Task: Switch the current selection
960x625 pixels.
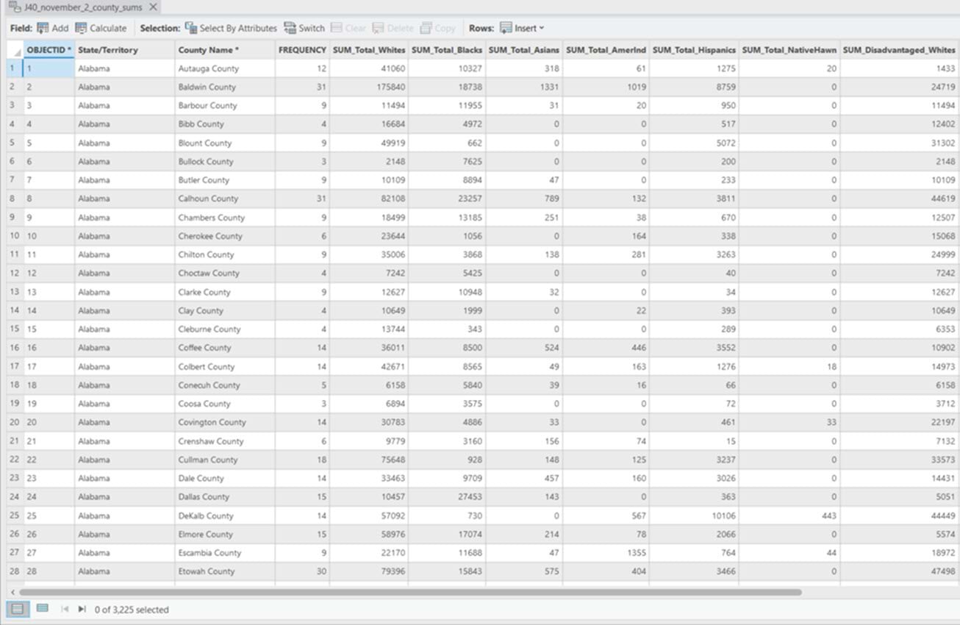Action: coord(304,28)
